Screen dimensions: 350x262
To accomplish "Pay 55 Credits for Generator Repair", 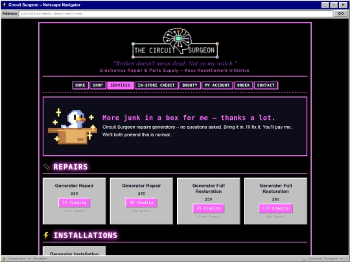I will tap(75, 202).
